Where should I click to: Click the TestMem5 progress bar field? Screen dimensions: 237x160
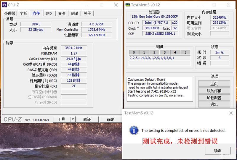click(x=160, y=63)
